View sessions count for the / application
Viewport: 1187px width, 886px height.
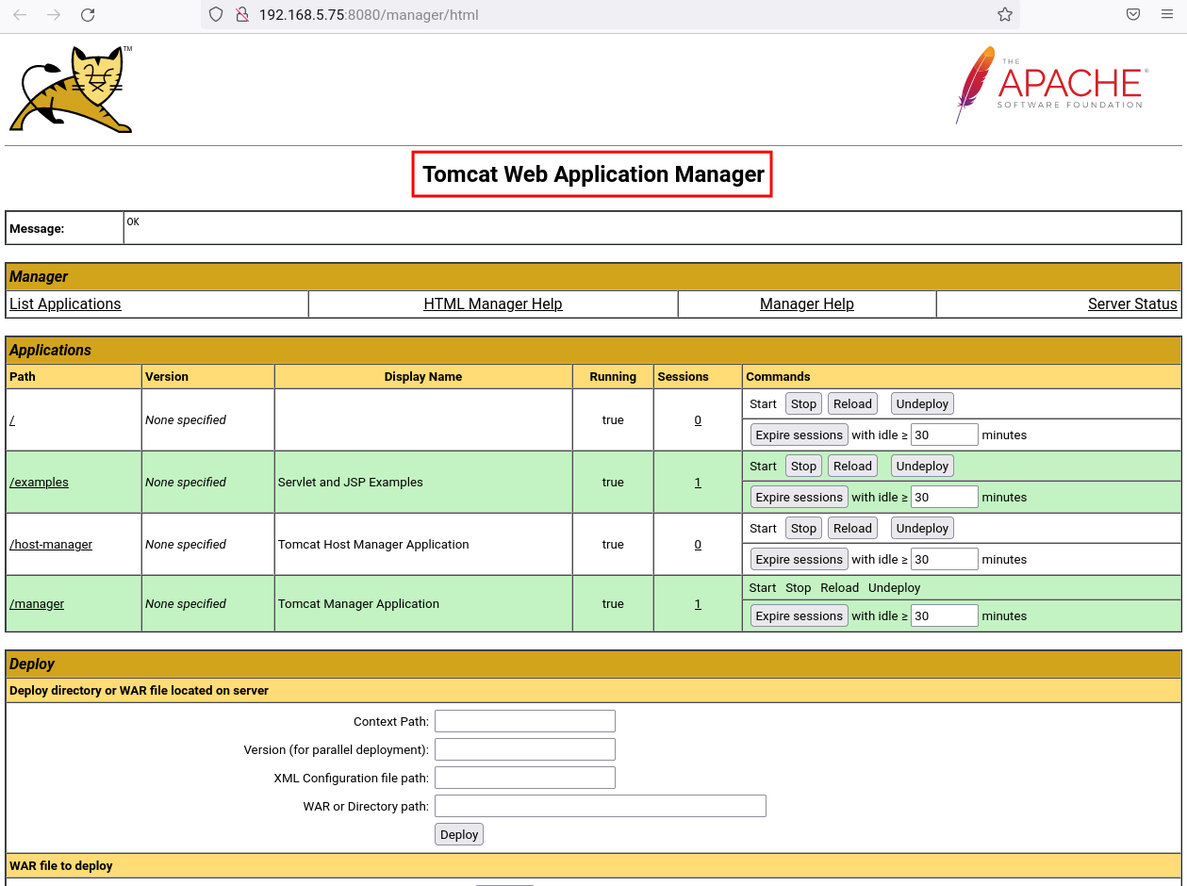pyautogui.click(x=698, y=420)
